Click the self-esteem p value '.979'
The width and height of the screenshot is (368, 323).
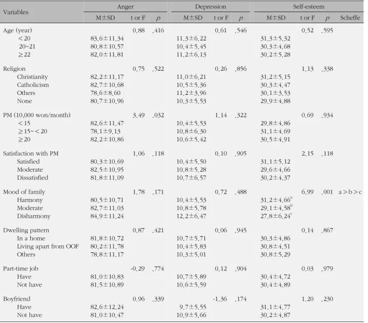point(327,269)
